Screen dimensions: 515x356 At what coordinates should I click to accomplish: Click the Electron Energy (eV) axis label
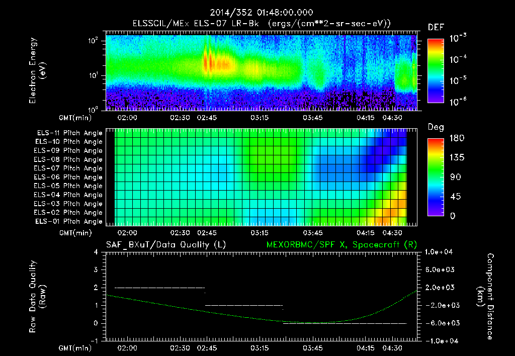37,70
